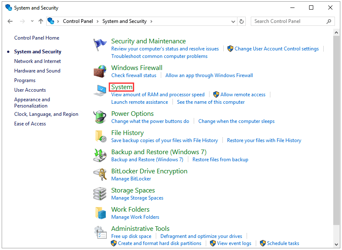Open Clock, Language, and Region category
This screenshot has width=342, height=250.
tap(46, 114)
